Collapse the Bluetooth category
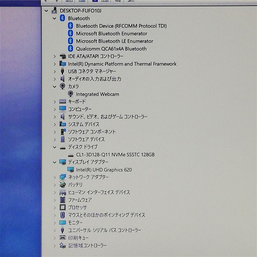 tap(54, 19)
